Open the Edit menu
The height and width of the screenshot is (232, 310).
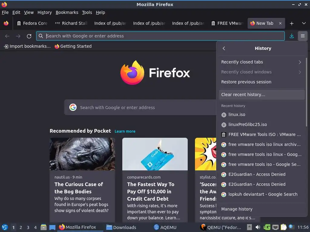tap(16, 12)
